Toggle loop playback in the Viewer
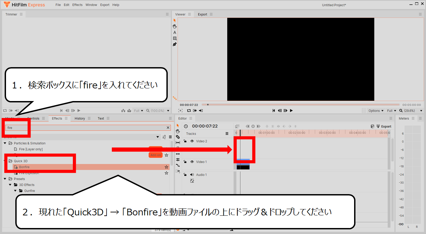The height and width of the screenshot is (234, 426). pos(189,110)
